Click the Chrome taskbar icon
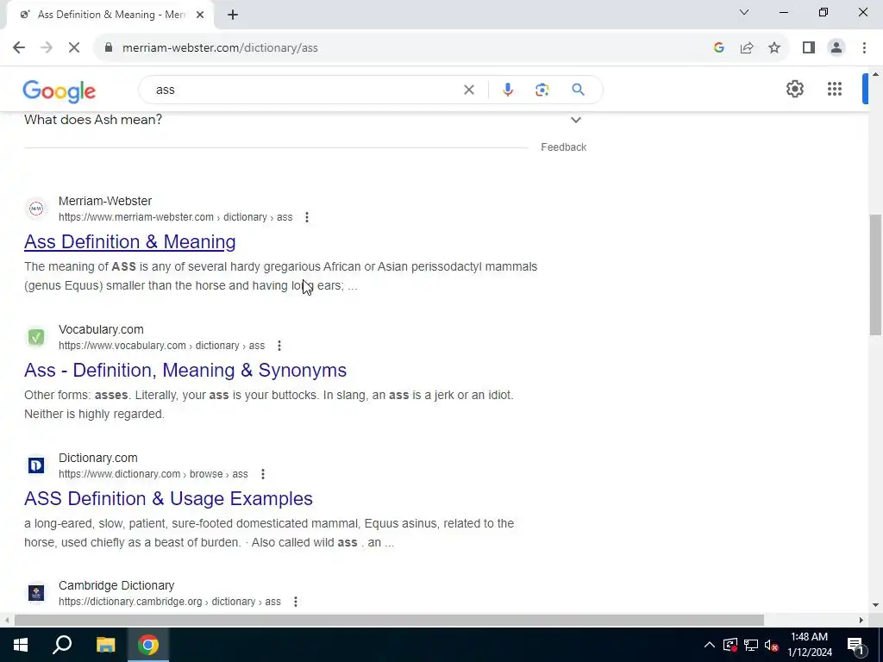The image size is (883, 662). pyautogui.click(x=148, y=645)
